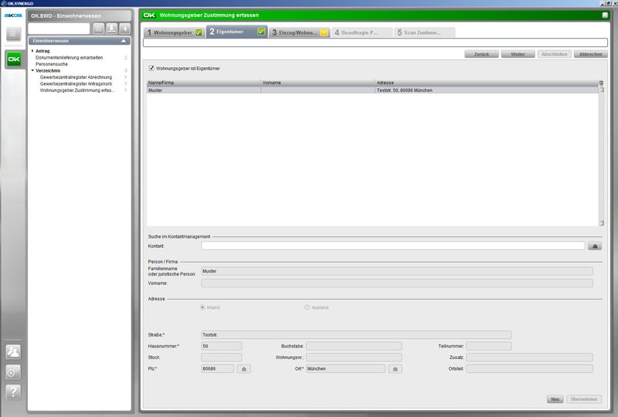Click the Neu button
The width and height of the screenshot is (618, 417).
554,398
